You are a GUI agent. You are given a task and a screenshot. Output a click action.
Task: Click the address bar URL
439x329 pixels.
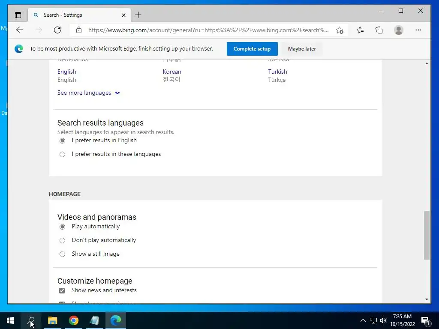(208, 30)
